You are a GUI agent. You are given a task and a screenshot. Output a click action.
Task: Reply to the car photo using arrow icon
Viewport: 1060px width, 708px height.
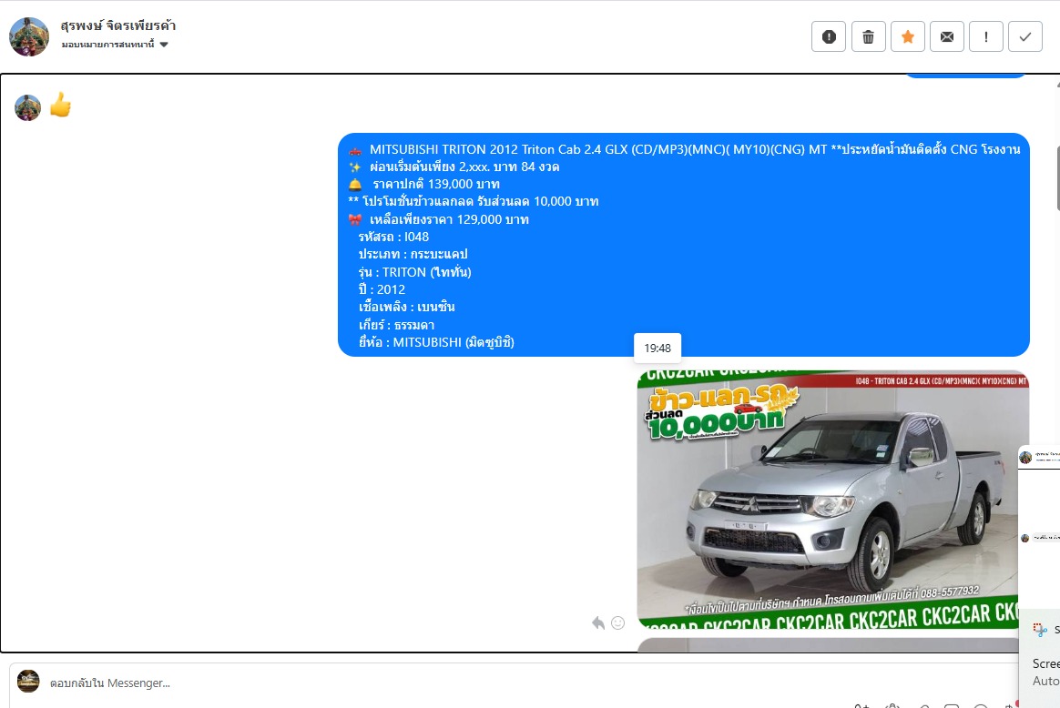598,622
